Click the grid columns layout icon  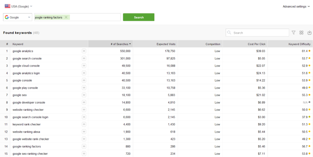coord(301,32)
